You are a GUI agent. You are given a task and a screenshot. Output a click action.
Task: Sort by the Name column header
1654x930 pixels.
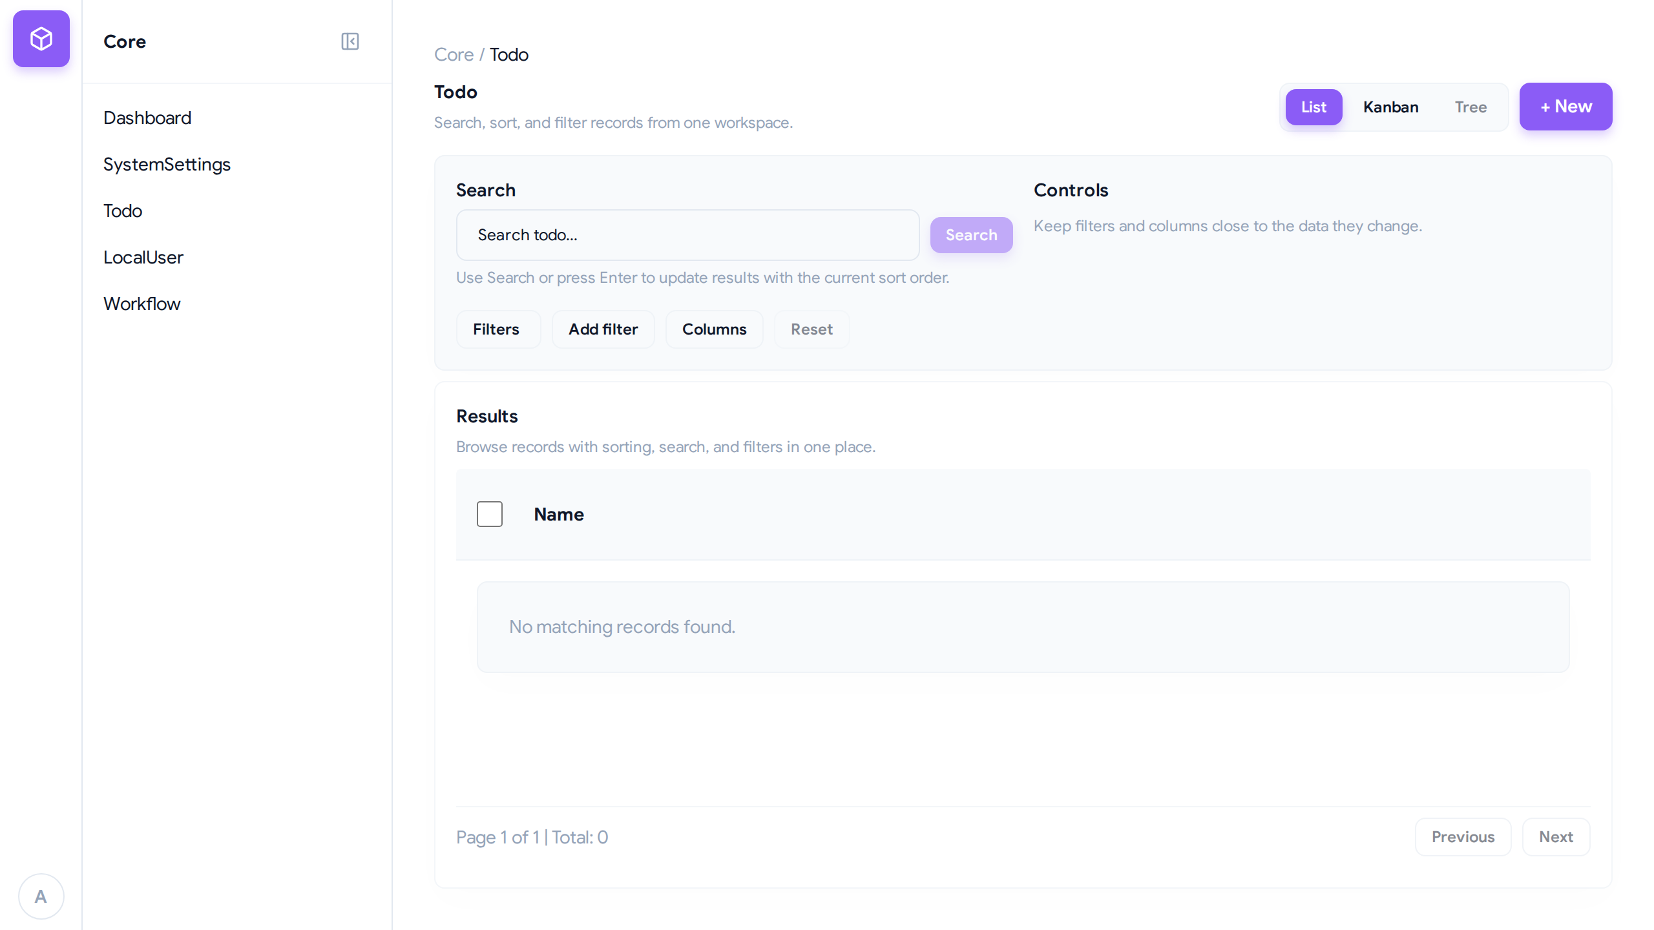pyautogui.click(x=559, y=514)
